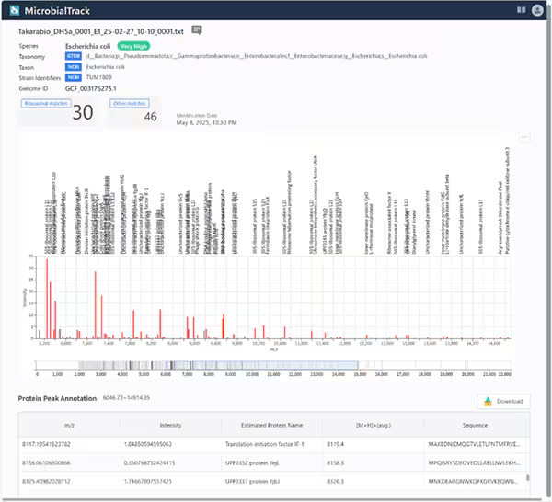Click the GTDB taxonomy badge
The width and height of the screenshot is (552, 502).
74,55
